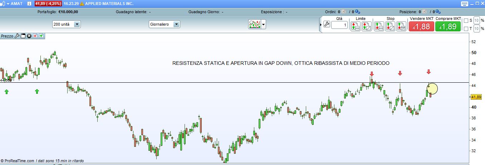Click the Vendere MKT 41,88 button

[421, 26]
